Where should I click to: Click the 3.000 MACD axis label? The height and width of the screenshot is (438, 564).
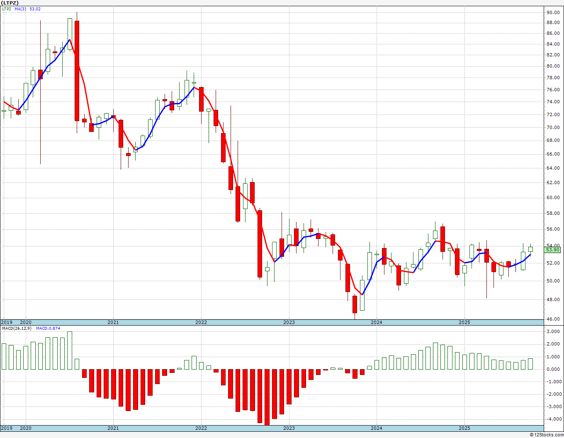554,331
